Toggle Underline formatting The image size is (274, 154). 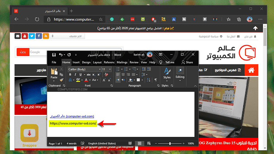coord(81,74)
